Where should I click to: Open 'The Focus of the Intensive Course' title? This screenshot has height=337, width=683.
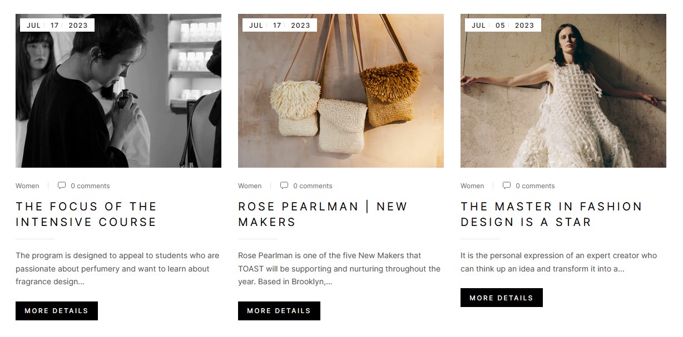tap(86, 214)
